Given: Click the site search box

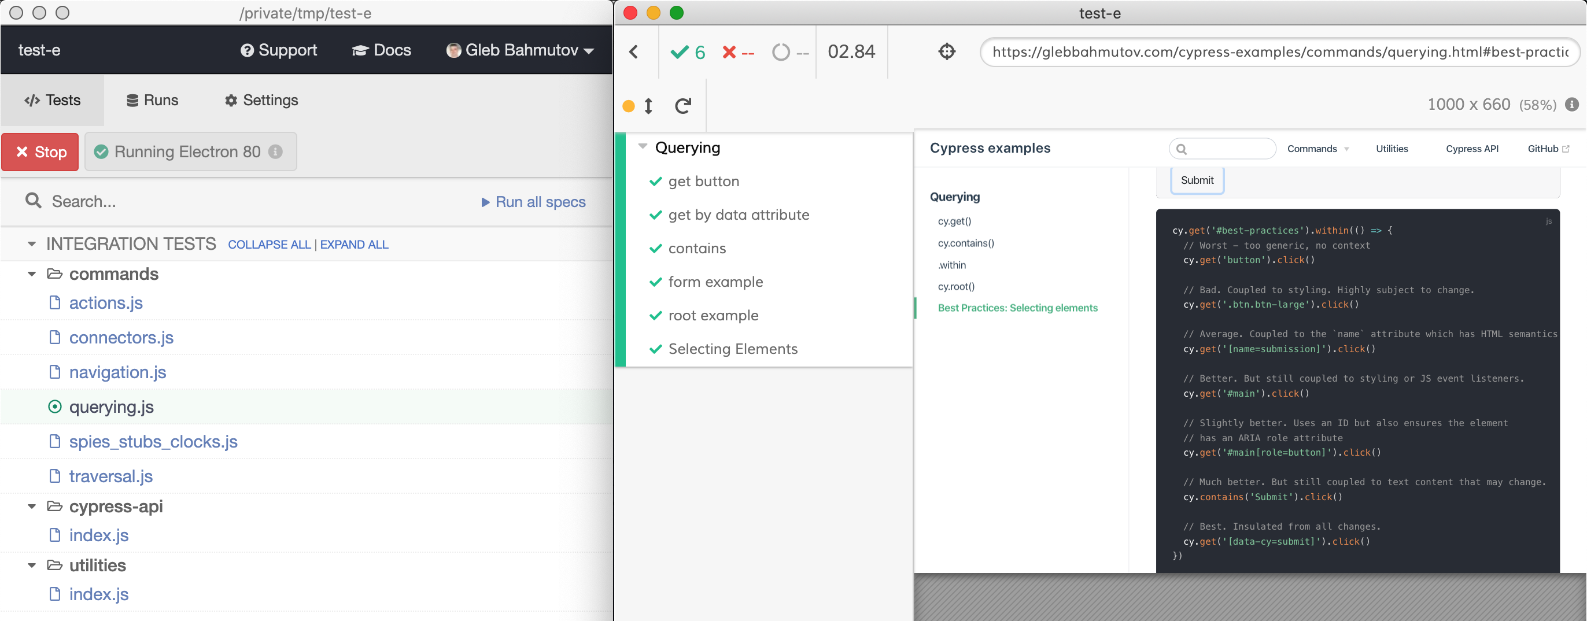Looking at the screenshot, I should [1222, 149].
